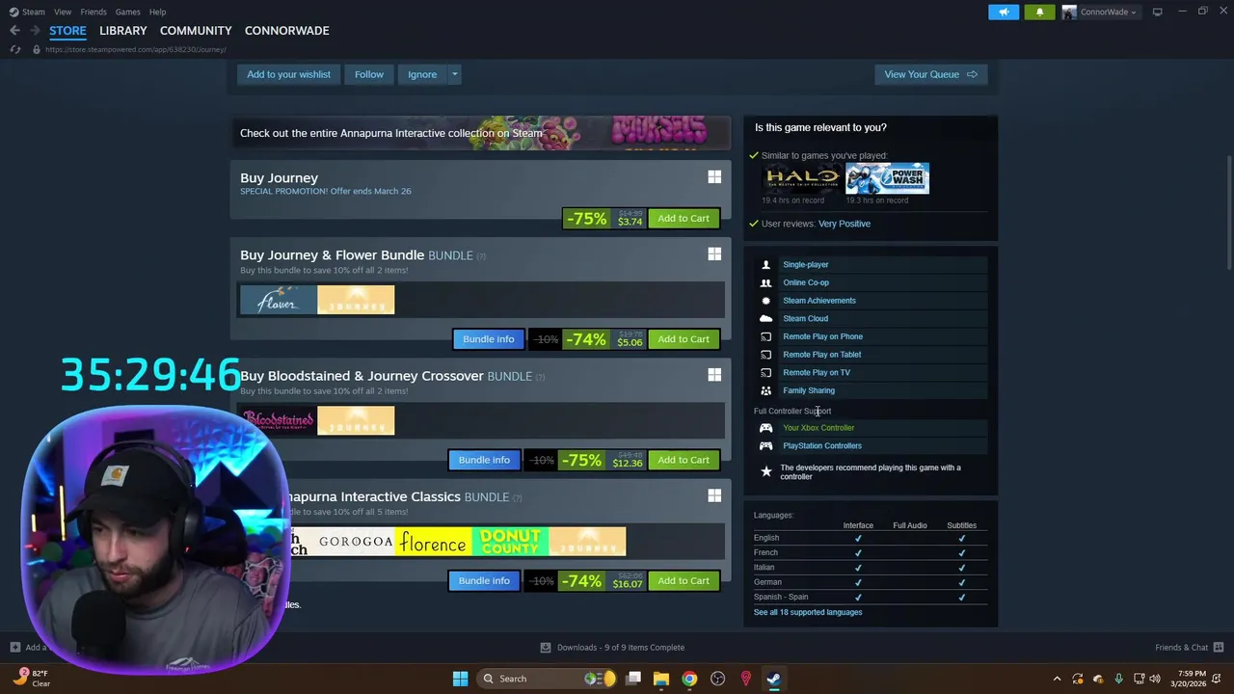Click the Remote Play on Phone cast icon
This screenshot has height=694, width=1234.
(x=765, y=336)
